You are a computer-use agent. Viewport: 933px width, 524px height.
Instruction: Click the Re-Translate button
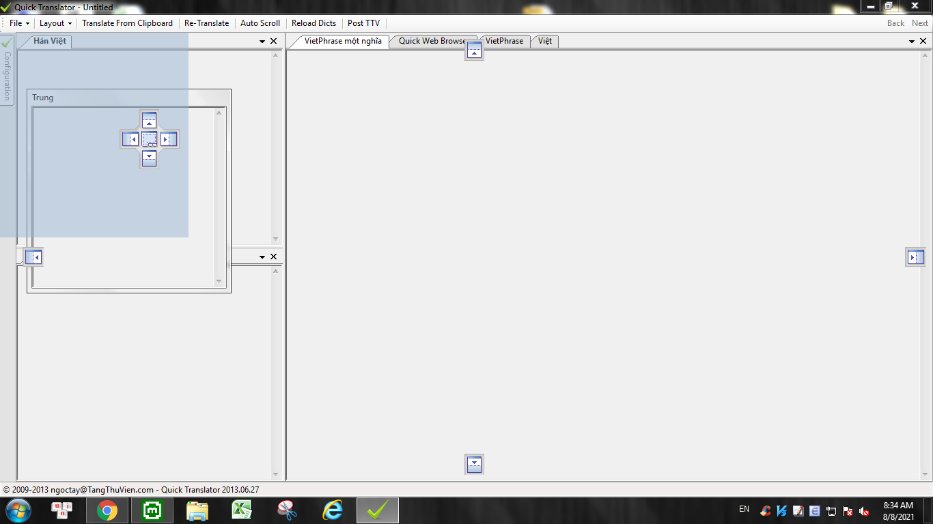(206, 23)
